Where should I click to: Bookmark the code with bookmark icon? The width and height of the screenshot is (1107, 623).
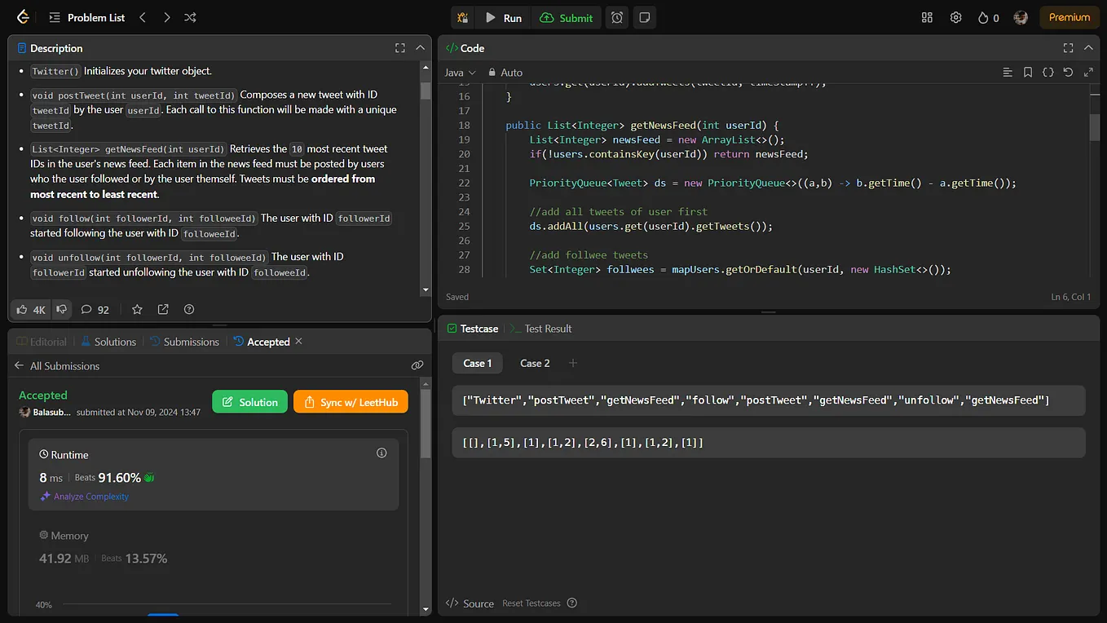[x=1028, y=73]
